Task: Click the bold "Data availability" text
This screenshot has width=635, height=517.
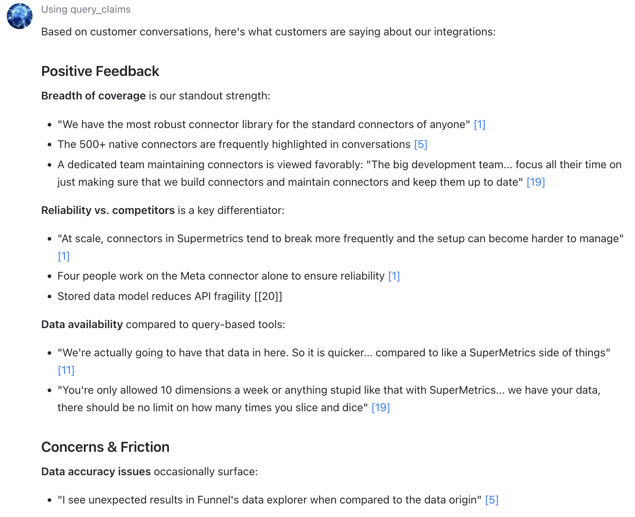Action: click(82, 325)
